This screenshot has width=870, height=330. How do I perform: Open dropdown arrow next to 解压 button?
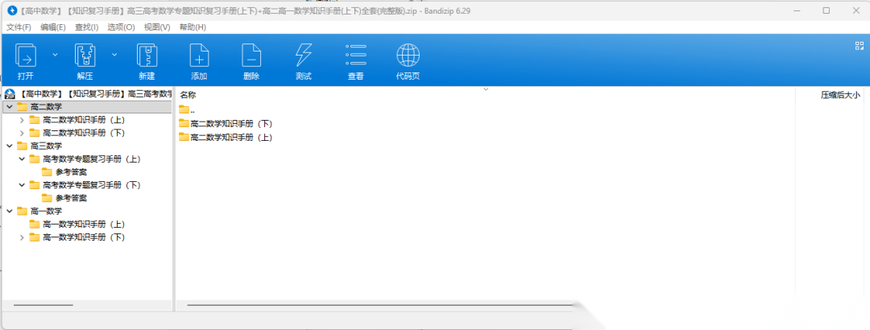114,55
